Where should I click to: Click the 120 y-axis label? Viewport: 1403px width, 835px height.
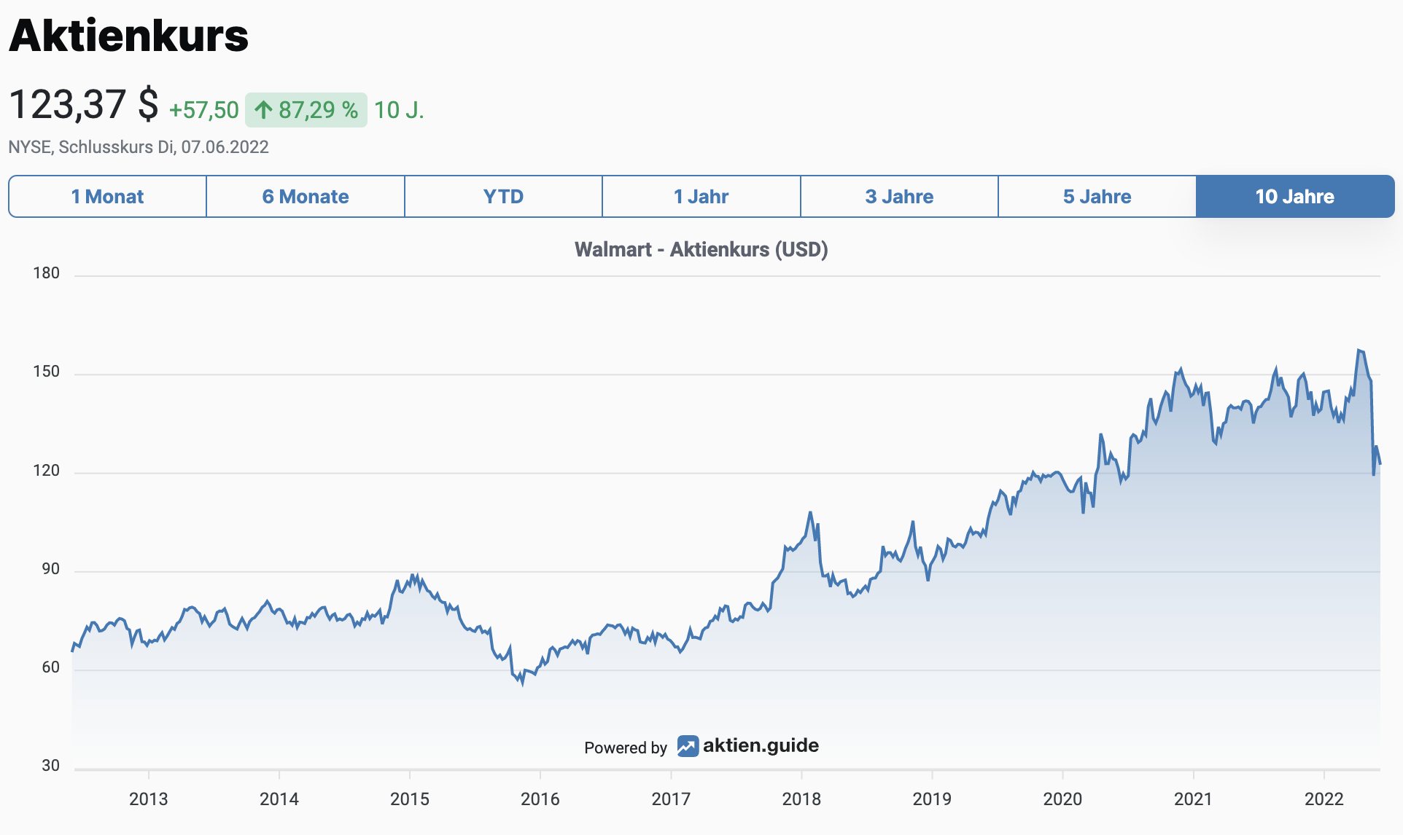[x=46, y=471]
